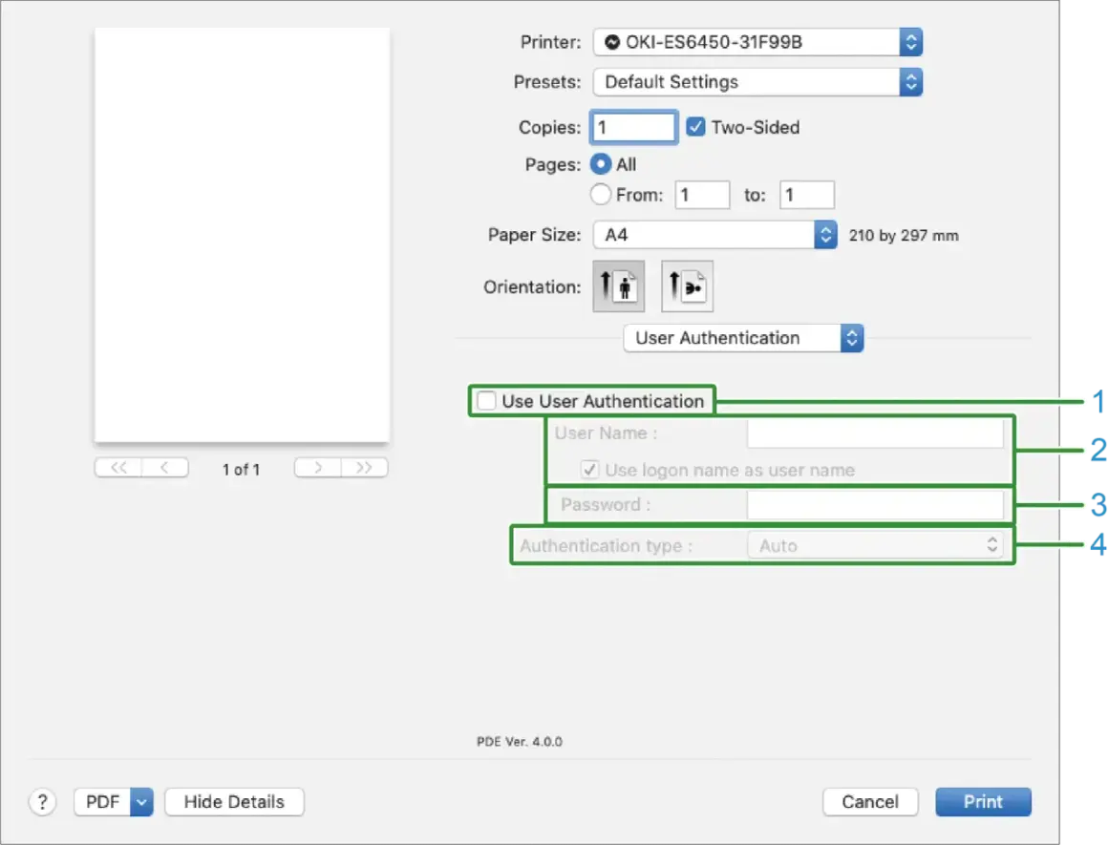Click the PDE Ver. 4.0.0 text
This screenshot has height=845, width=1108.
click(520, 741)
